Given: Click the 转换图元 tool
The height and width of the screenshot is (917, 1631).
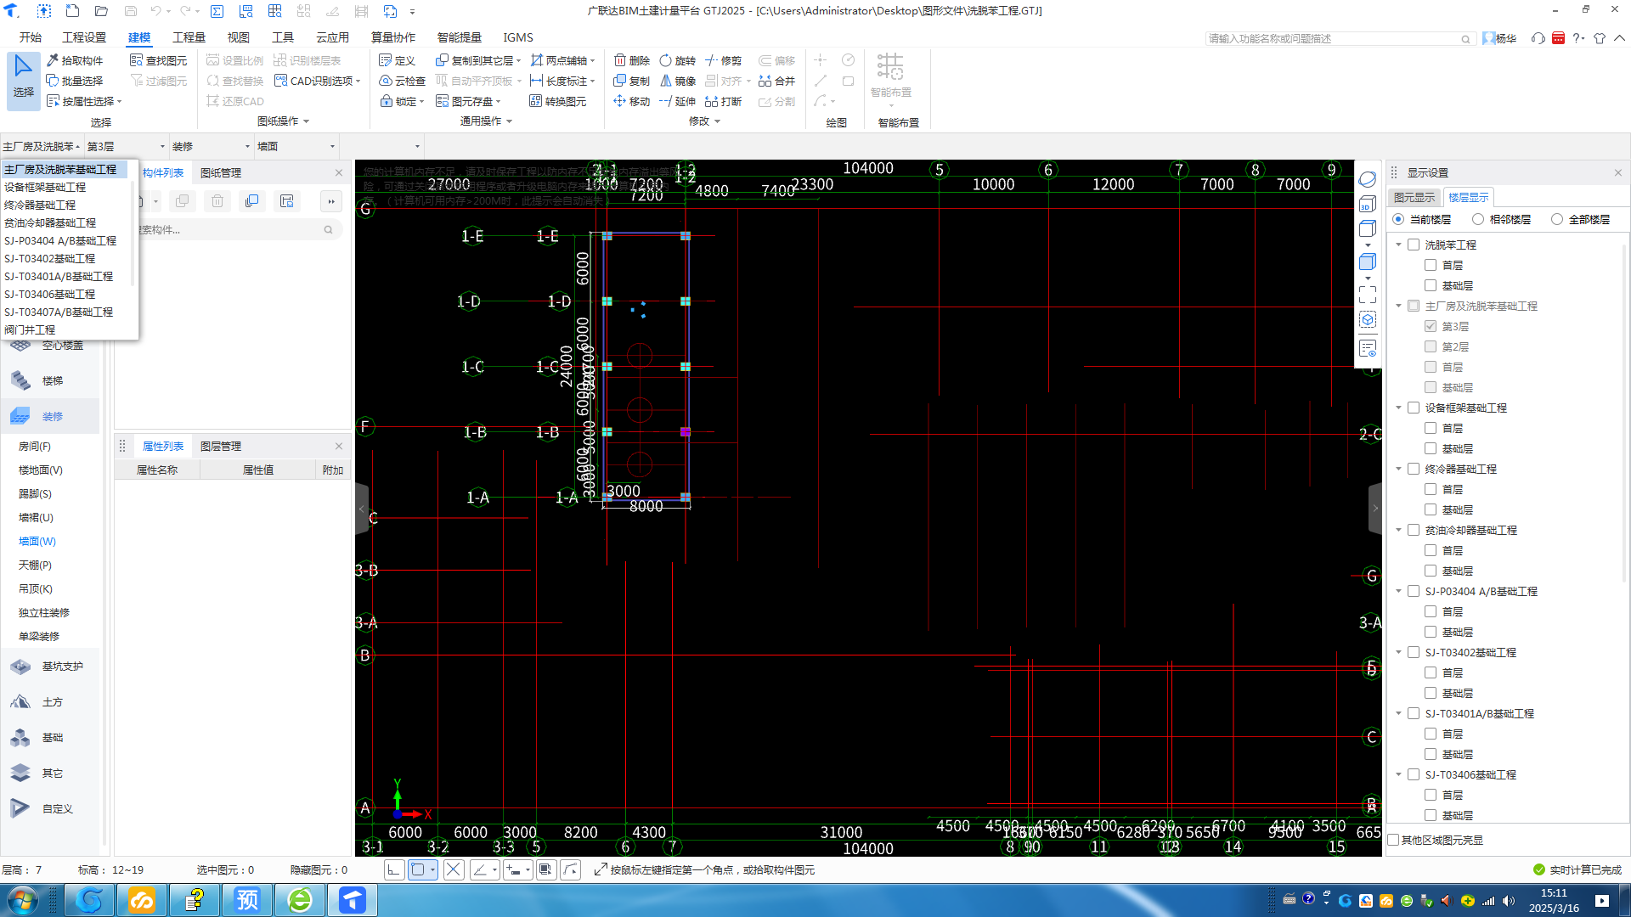Looking at the screenshot, I should click(558, 101).
